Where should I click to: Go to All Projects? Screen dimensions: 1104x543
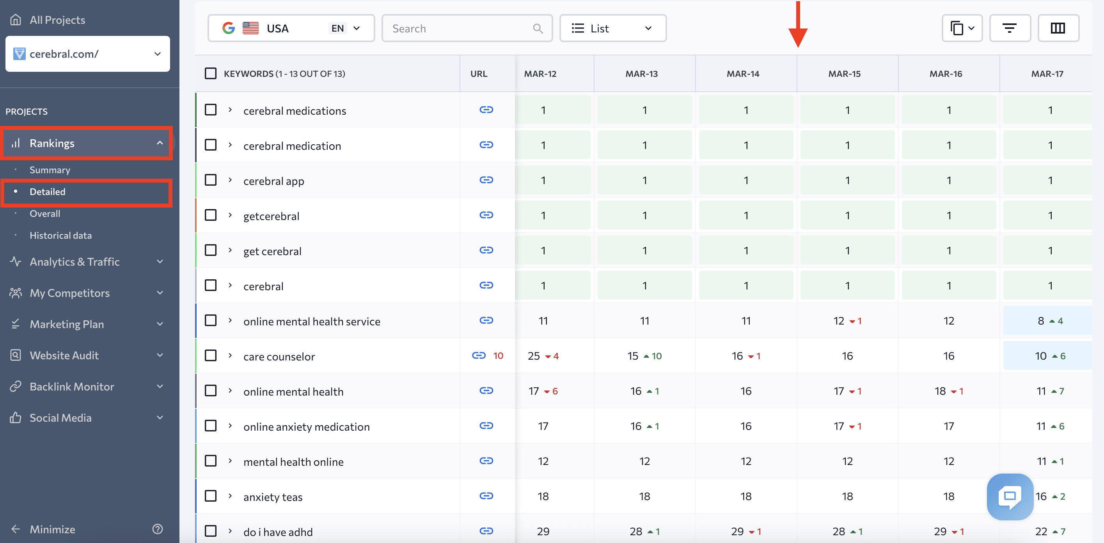coord(57,20)
